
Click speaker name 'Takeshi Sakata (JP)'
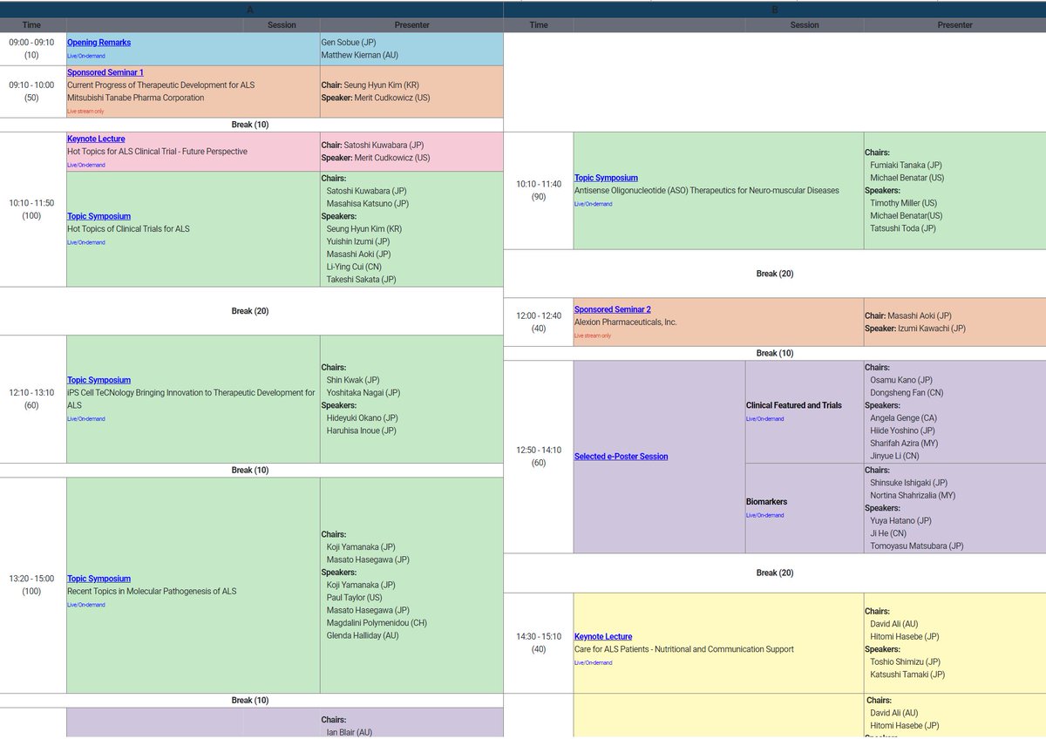[362, 280]
